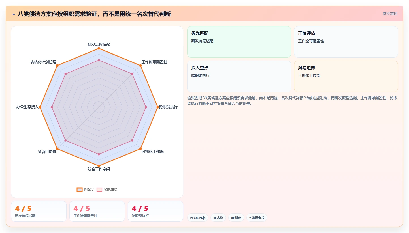Select orange 匹配度 point on 研发流程适配 axis

coord(99,48)
